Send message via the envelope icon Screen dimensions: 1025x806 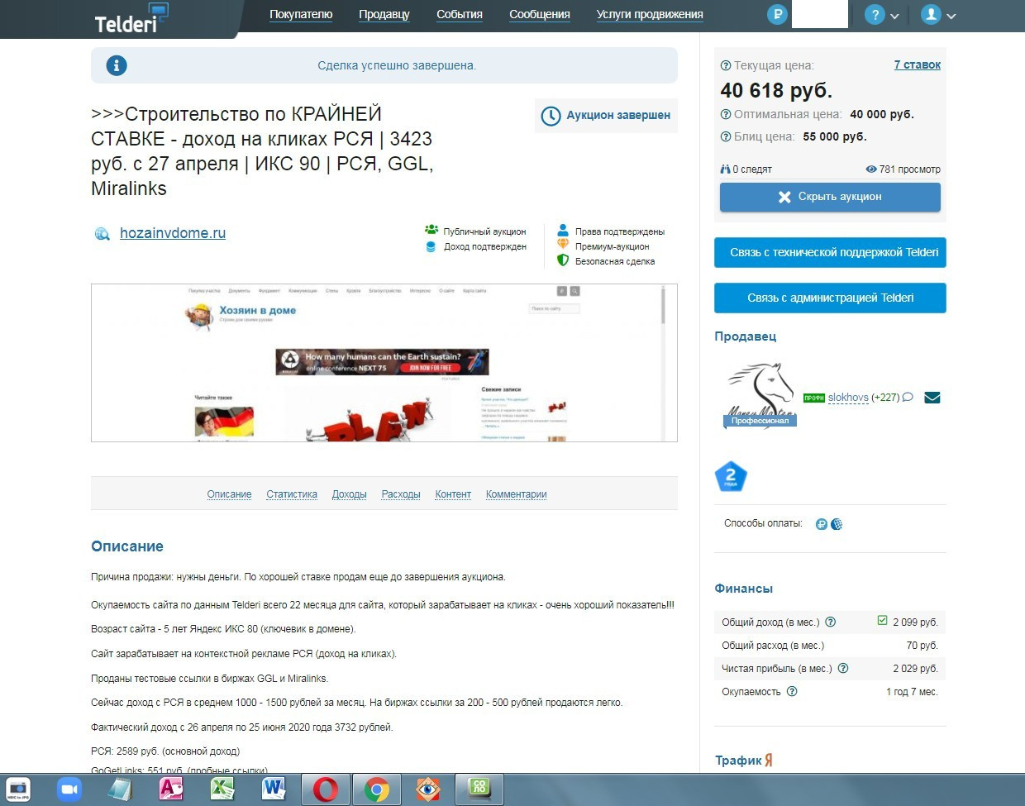pos(932,398)
